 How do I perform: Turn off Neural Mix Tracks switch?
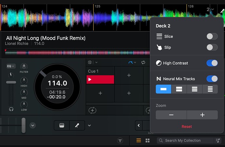pos(212,79)
